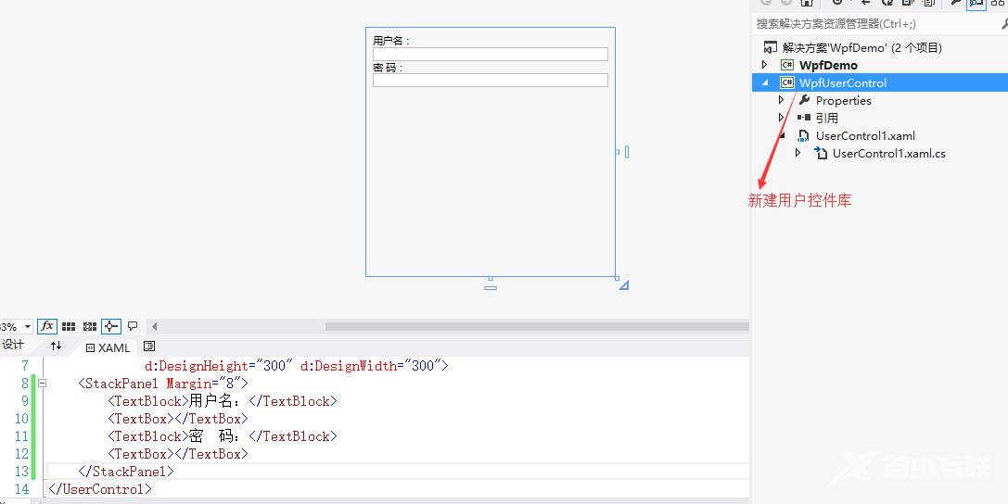Click the references icon beside 引用
This screenshot has height=504, width=1008.
tap(804, 118)
